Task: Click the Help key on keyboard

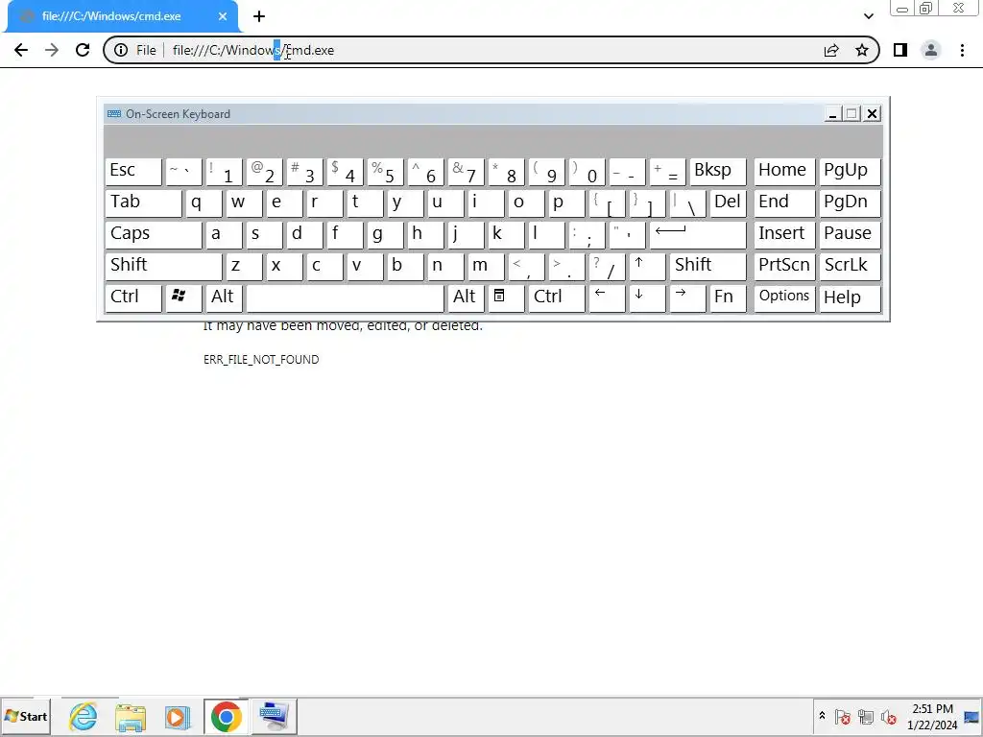Action: (x=850, y=297)
